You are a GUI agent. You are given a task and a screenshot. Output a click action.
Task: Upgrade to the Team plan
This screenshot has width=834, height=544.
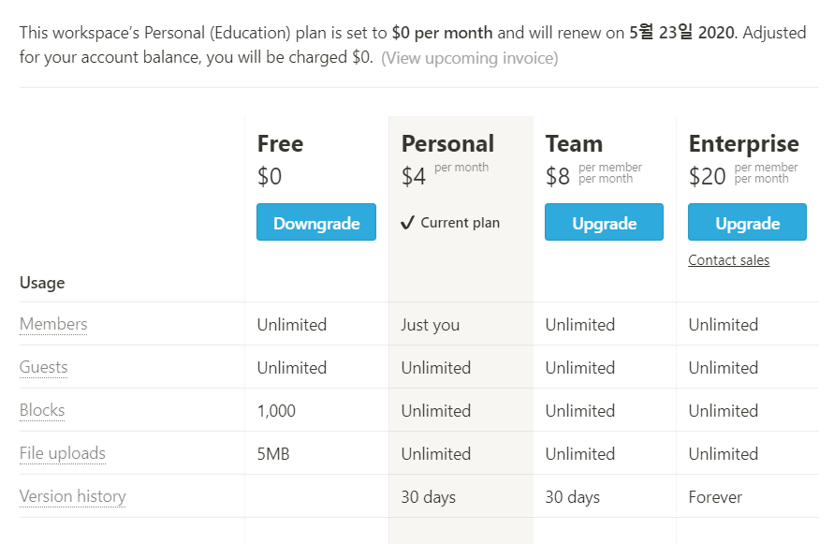tap(604, 222)
